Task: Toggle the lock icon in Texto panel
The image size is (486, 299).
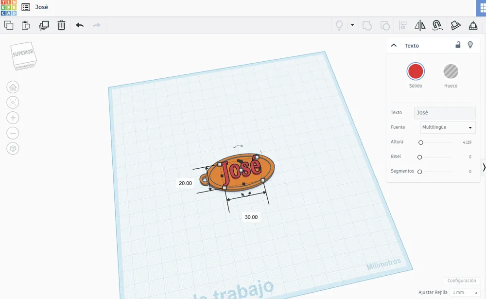Action: (x=458, y=45)
